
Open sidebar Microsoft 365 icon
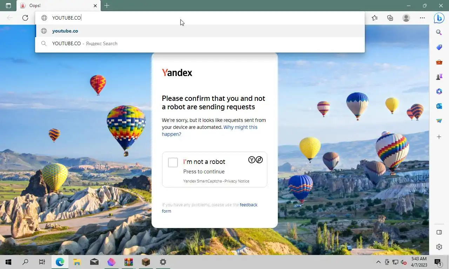coord(439,91)
